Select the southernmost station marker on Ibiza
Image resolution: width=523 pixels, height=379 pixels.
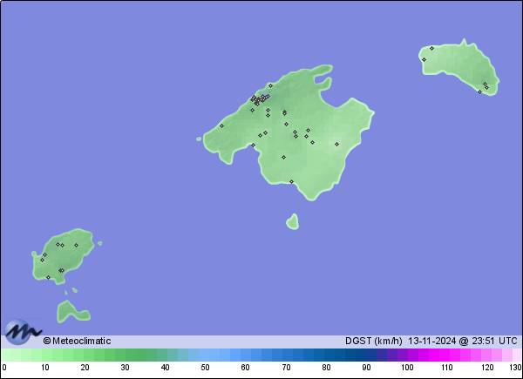[48, 277]
